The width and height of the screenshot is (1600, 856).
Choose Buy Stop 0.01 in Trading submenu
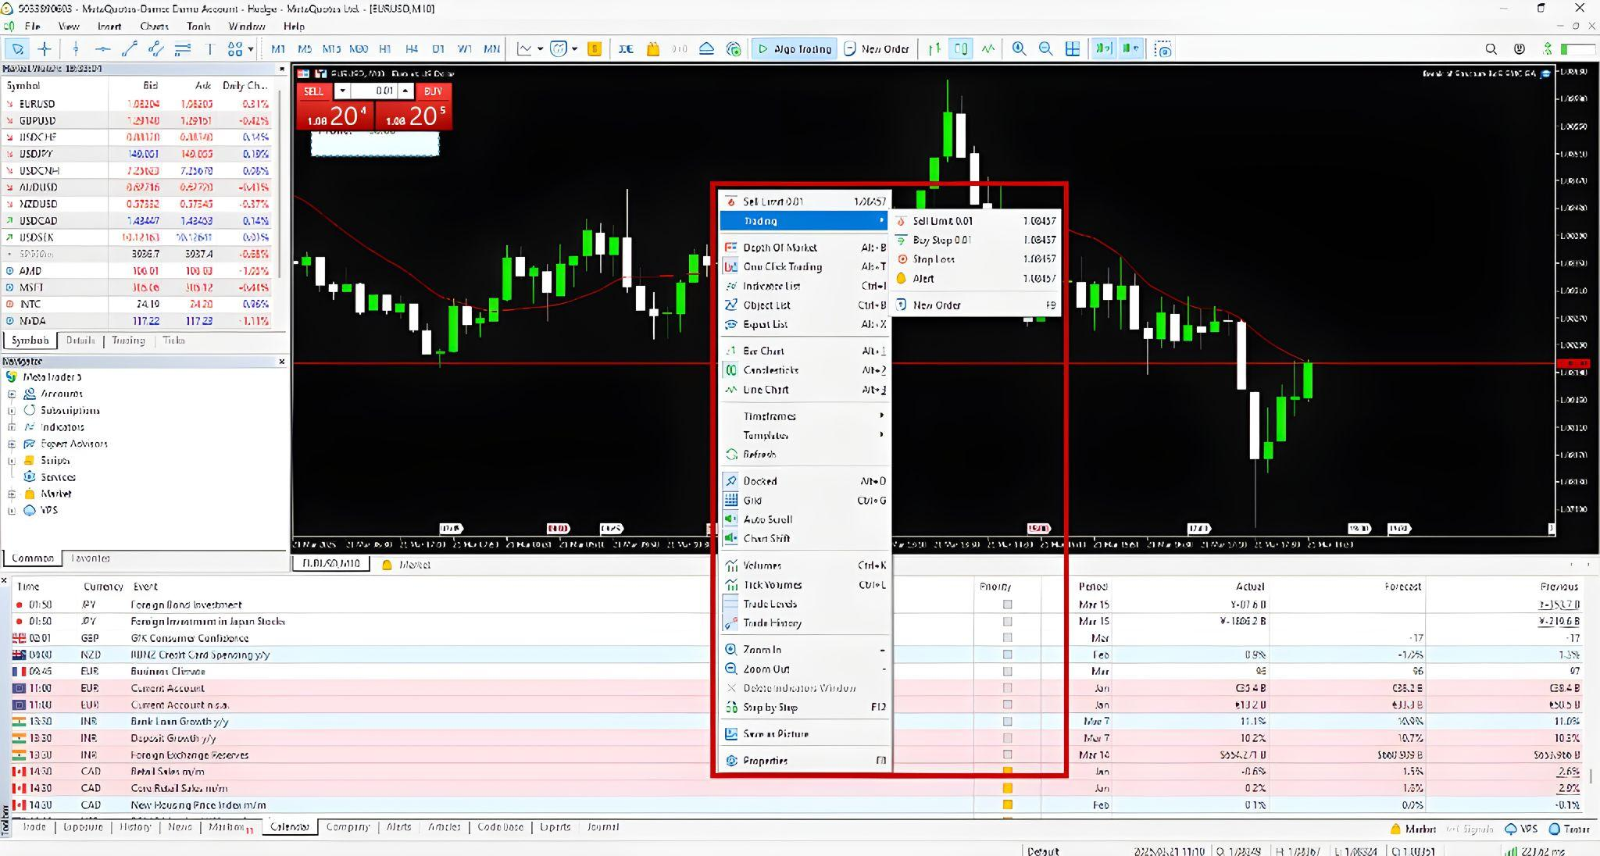point(976,240)
